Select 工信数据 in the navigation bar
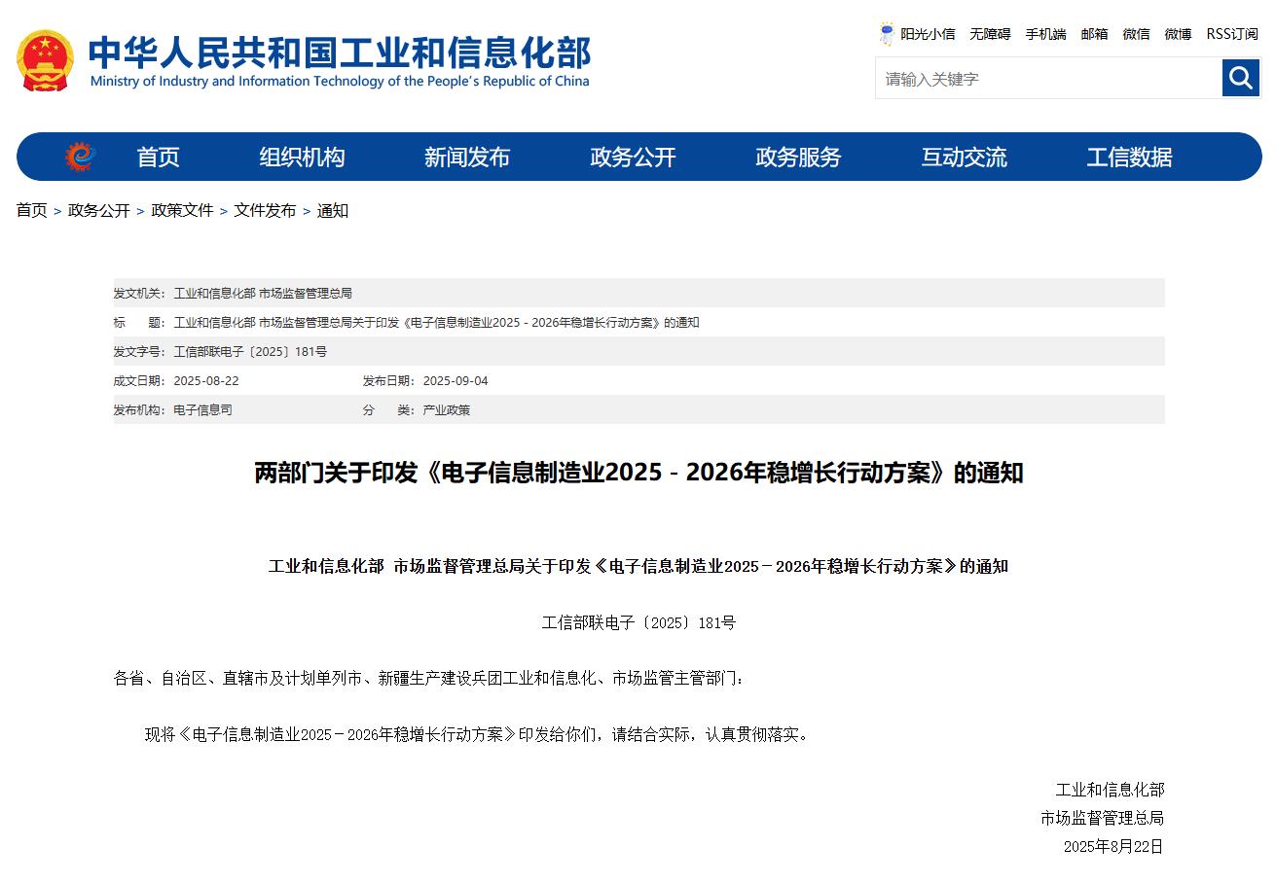The width and height of the screenshot is (1276, 883). point(1129,157)
